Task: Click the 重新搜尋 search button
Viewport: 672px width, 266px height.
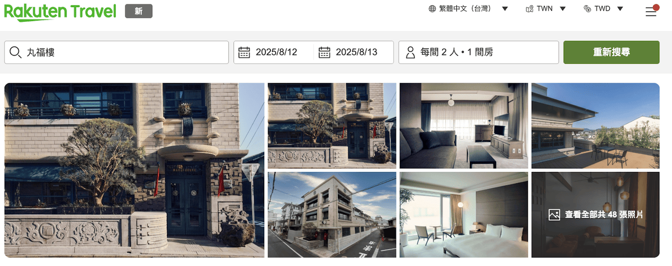Action: [612, 52]
